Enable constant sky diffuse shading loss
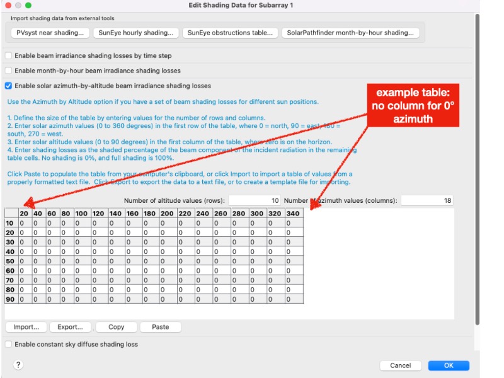504x378 pixels. [8, 344]
